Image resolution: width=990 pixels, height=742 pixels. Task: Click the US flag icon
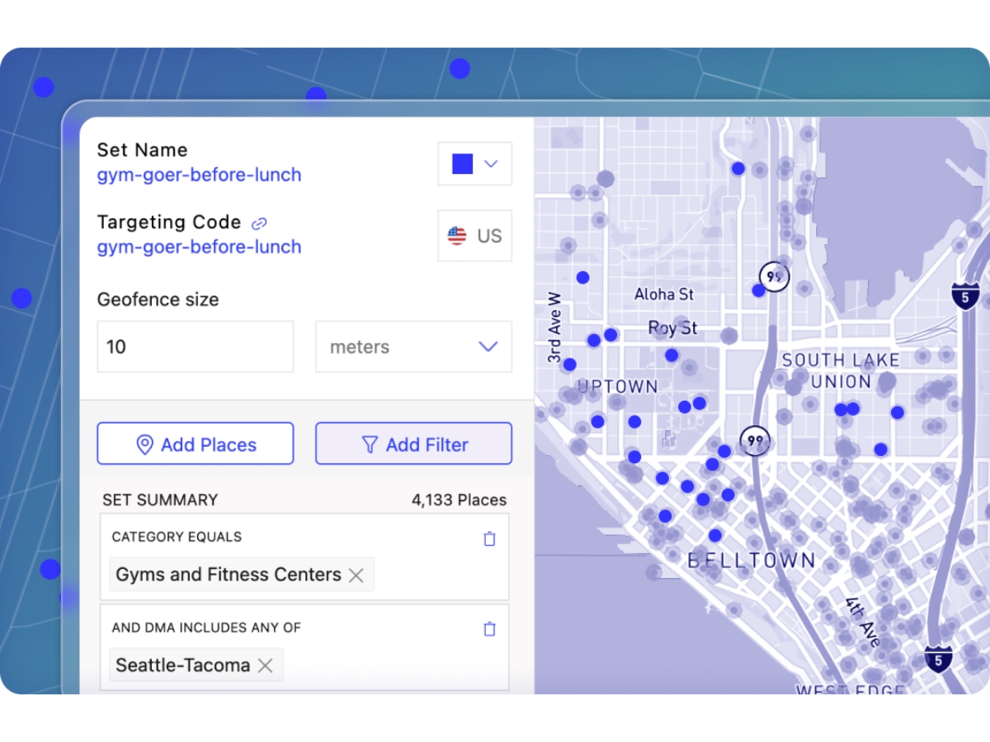pyautogui.click(x=457, y=236)
